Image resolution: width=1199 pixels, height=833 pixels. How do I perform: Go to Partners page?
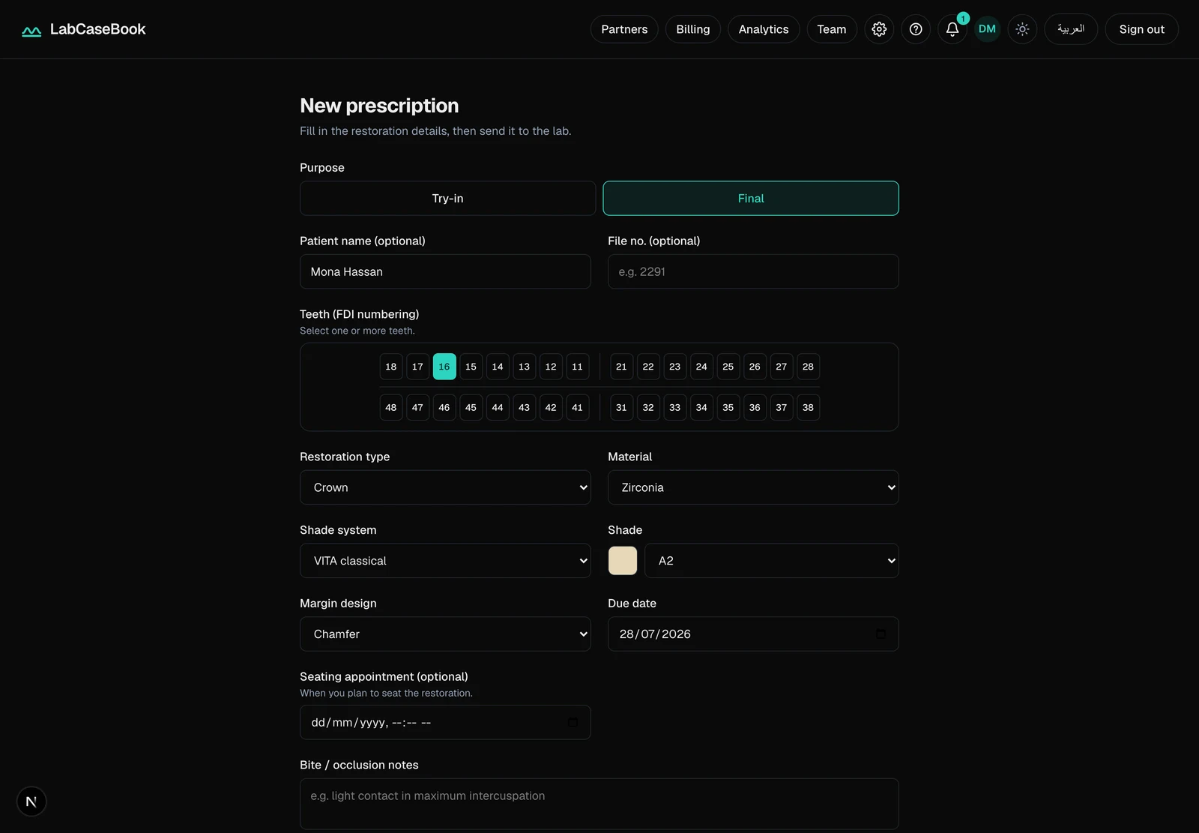[x=624, y=29]
